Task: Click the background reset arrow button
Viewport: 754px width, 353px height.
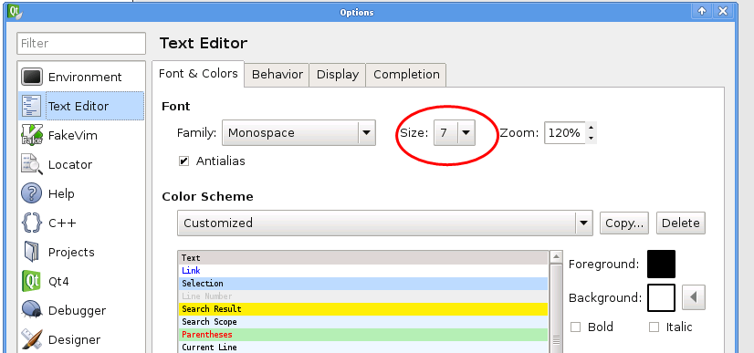Action: (x=694, y=297)
